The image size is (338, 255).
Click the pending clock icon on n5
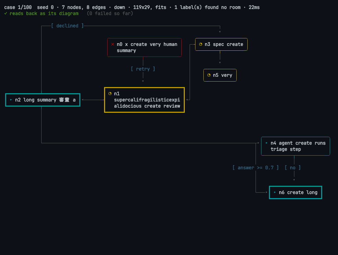[209, 75]
